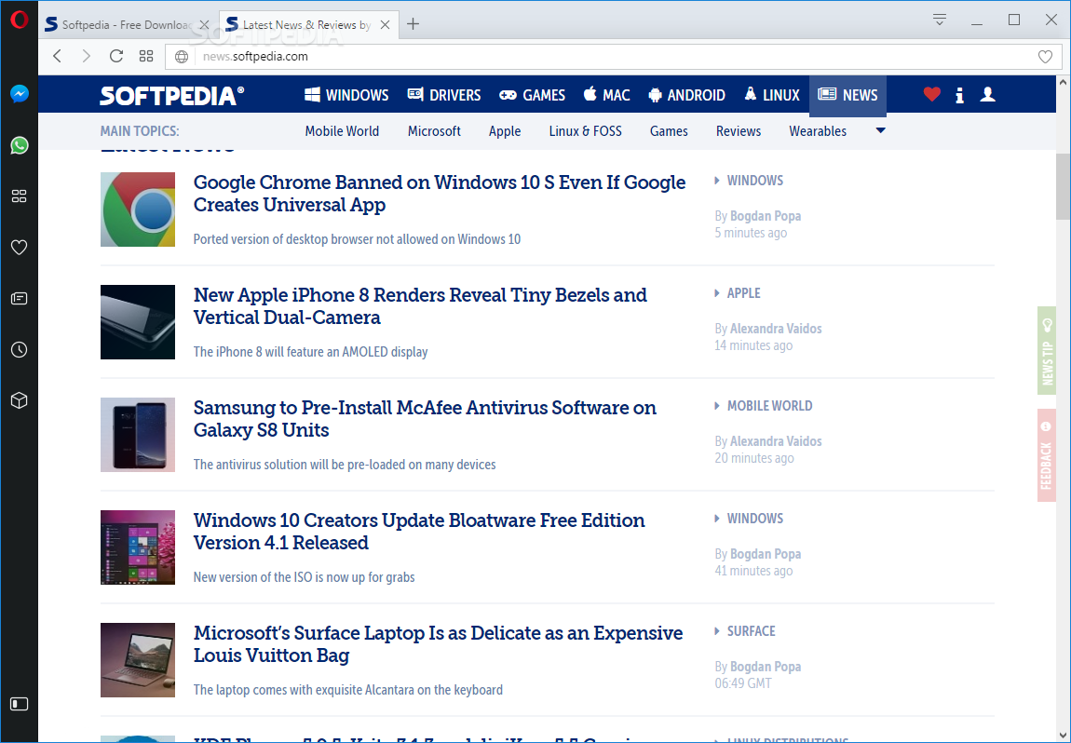Open the Drivers section
1071x743 pixels.
click(x=444, y=95)
